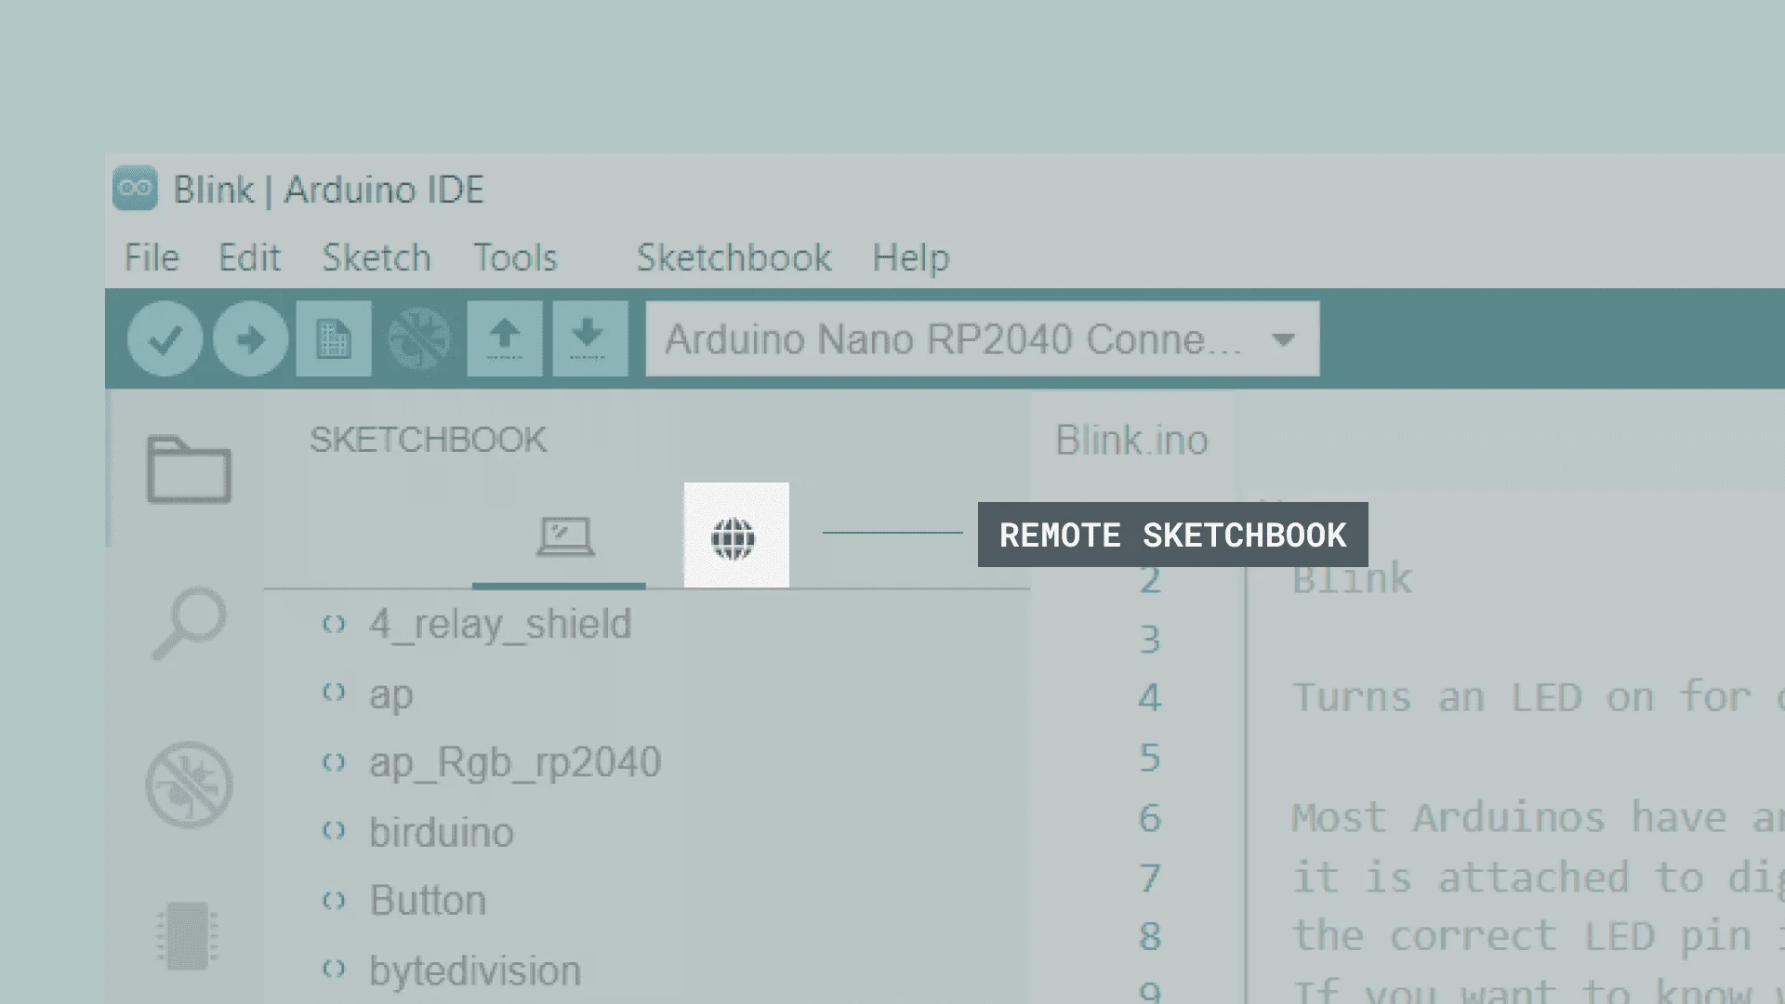Click line number 7 in editor gutter
This screenshot has height=1004, width=1785.
tap(1150, 878)
